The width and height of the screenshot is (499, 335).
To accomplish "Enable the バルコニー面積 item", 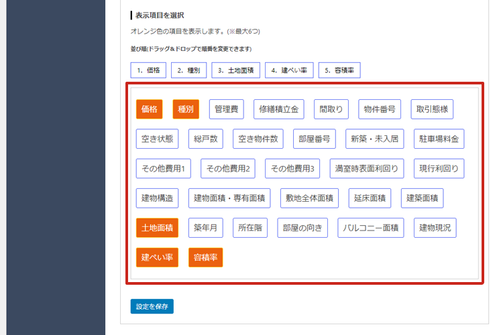I will coord(371,228).
